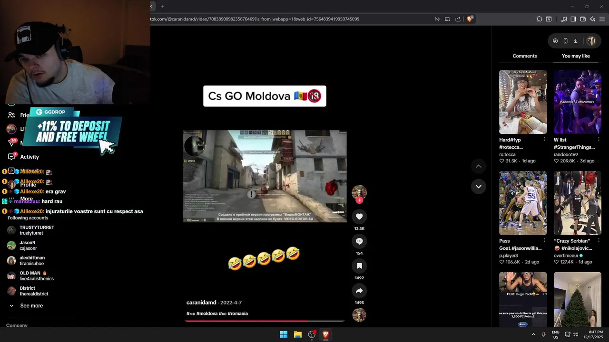Click the share page icon in address bar
Screen dimensions: 609x342
458,19
